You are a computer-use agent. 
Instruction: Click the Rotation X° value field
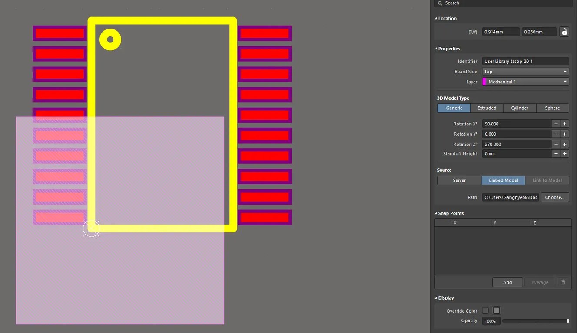pos(517,124)
